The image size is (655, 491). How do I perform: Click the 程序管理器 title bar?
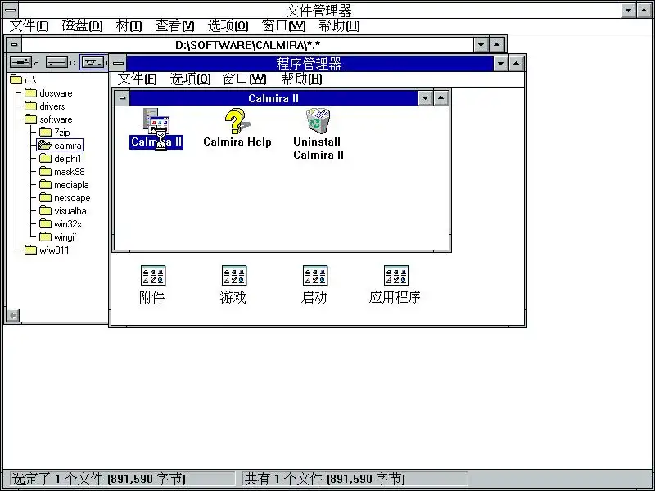[x=309, y=64]
